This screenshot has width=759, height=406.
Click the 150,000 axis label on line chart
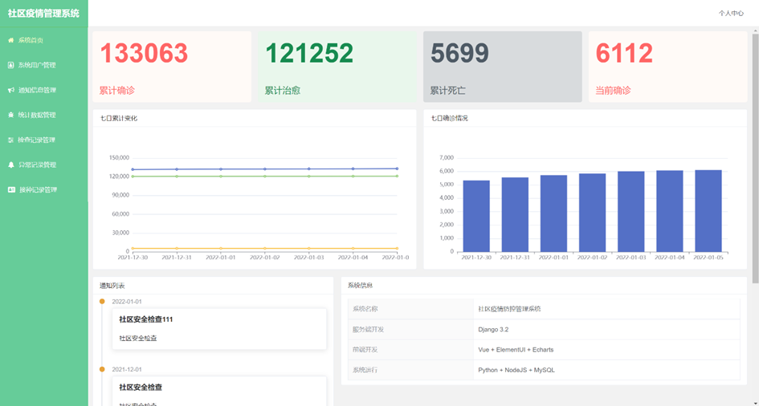tap(119, 157)
